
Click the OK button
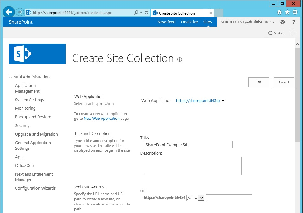pos(258,82)
